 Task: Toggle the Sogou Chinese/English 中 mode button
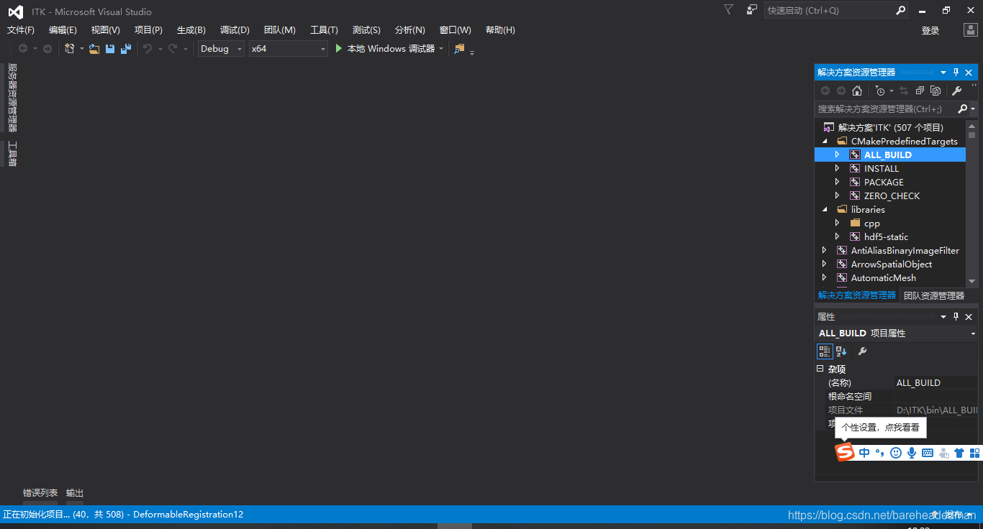[864, 453]
